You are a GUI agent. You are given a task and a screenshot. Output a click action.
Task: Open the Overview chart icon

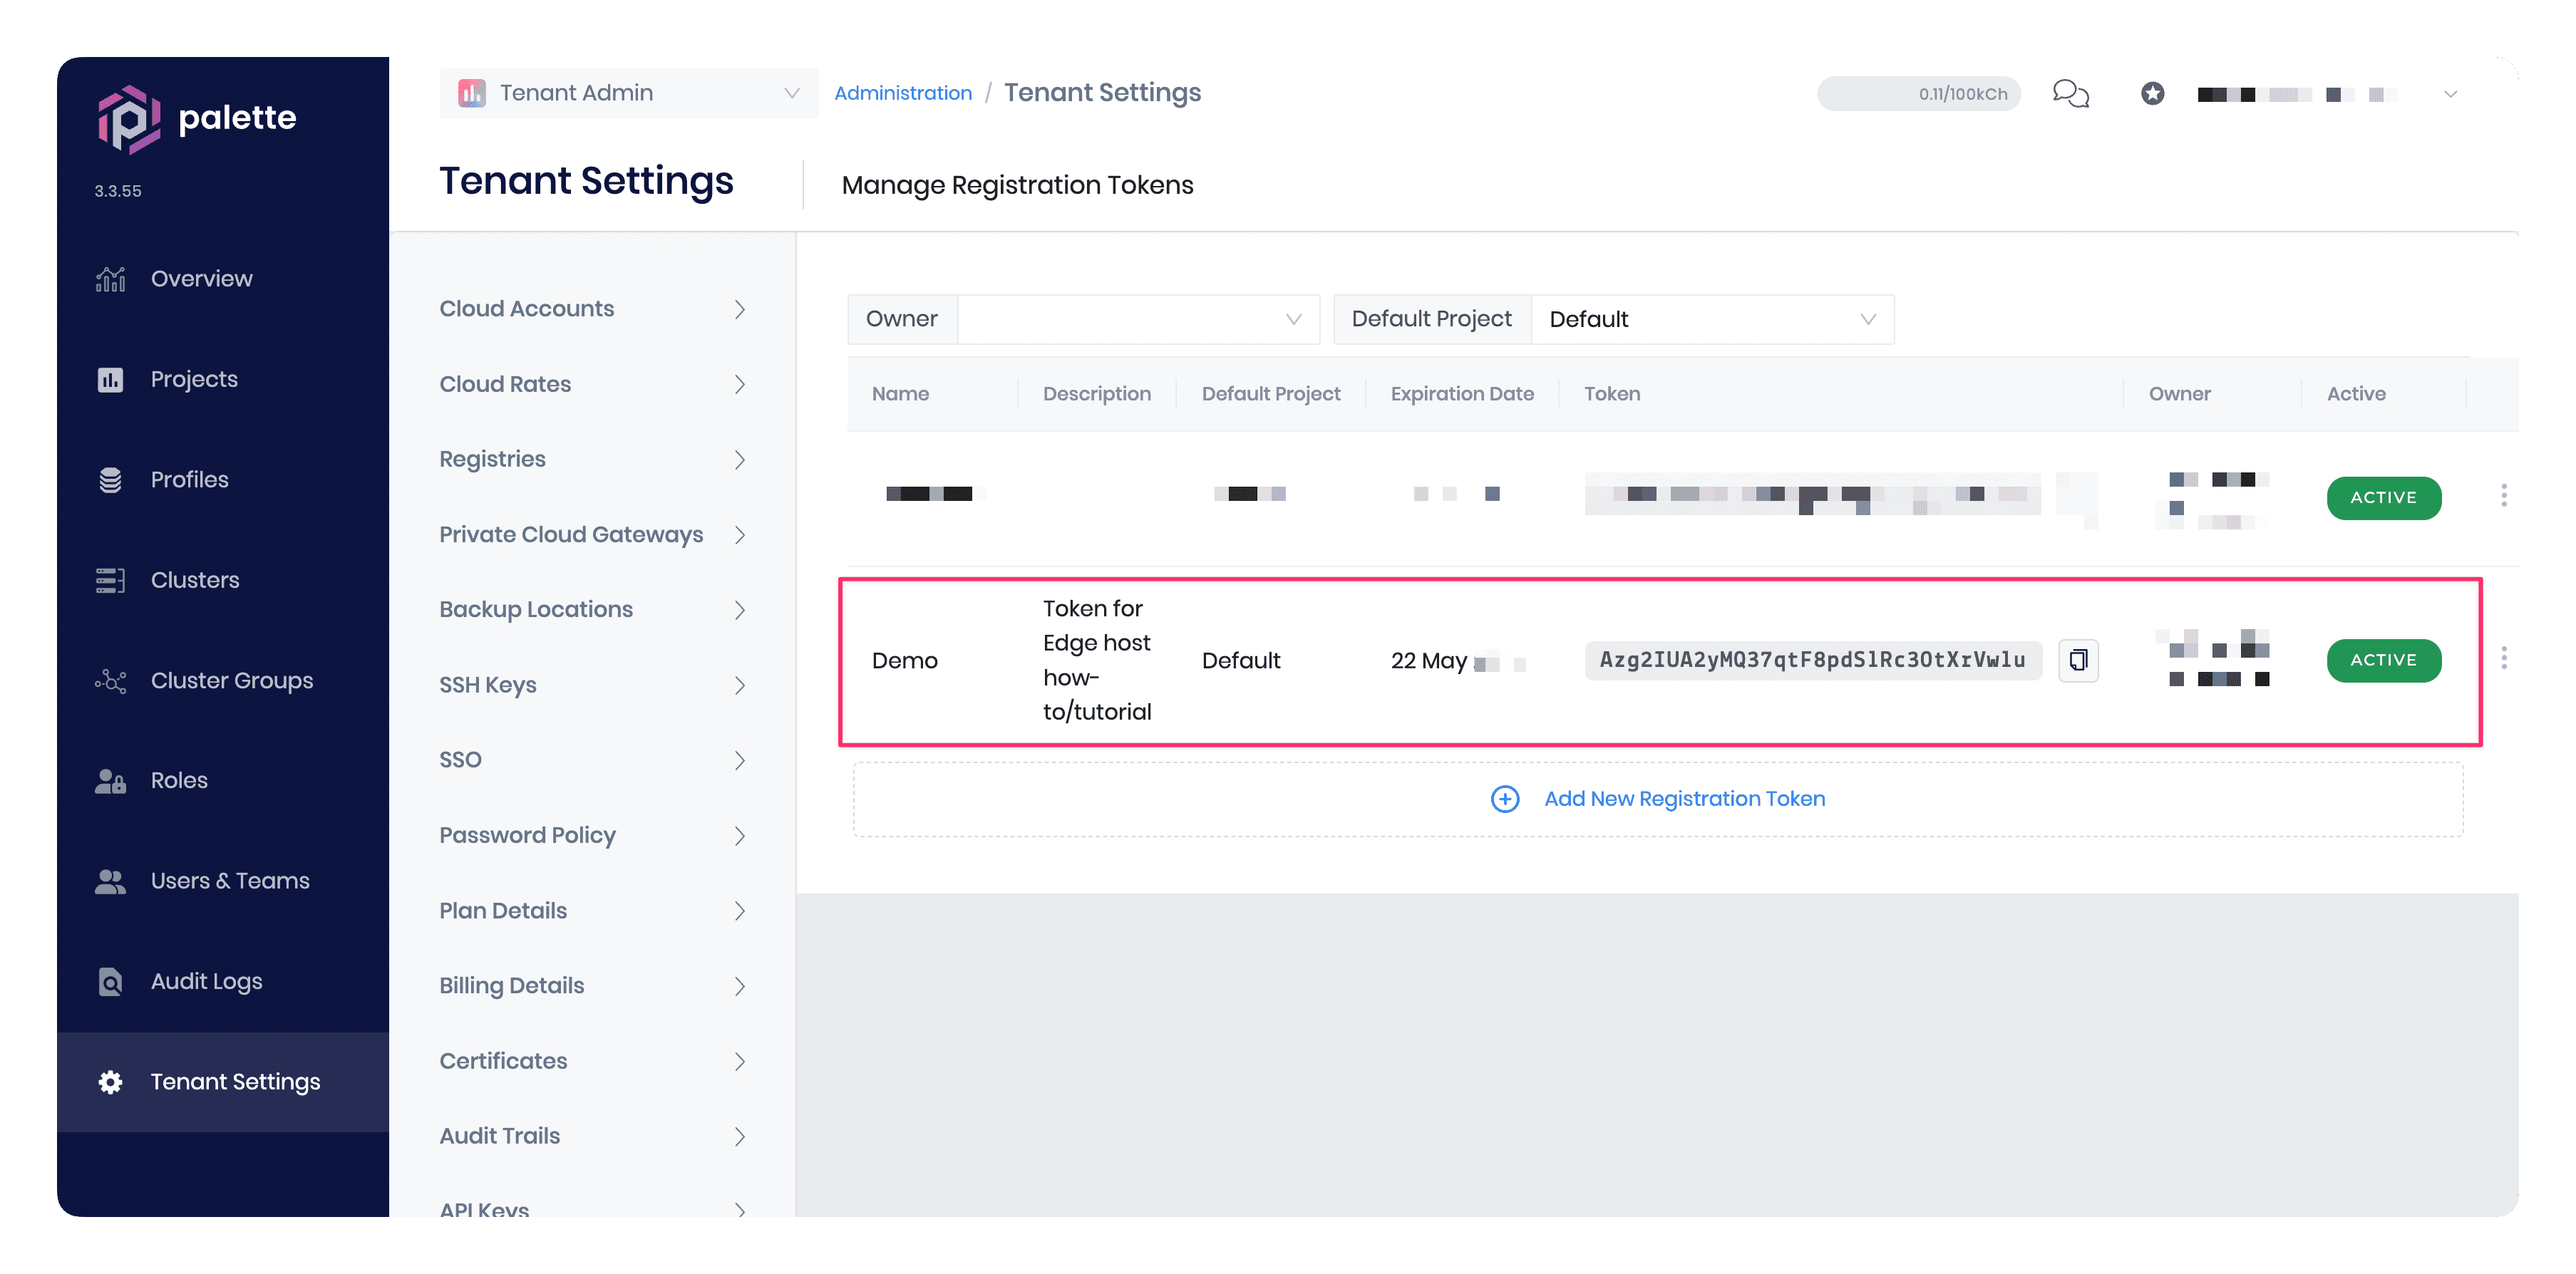110,279
